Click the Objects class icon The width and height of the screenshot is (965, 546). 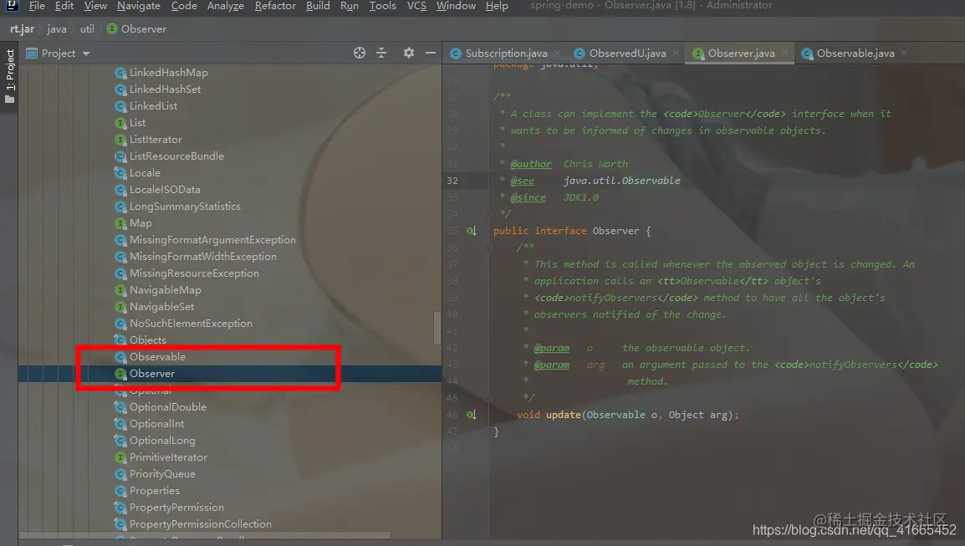pos(120,339)
